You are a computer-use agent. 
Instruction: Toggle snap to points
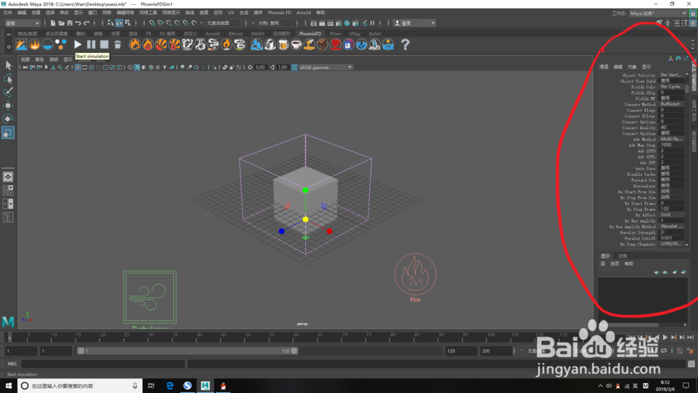tap(169, 23)
